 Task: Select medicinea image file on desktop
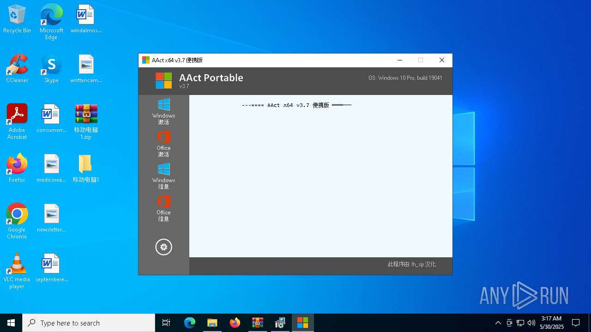click(x=51, y=168)
